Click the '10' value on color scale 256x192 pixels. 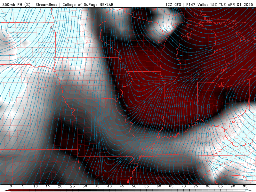[x=36, y=186]
